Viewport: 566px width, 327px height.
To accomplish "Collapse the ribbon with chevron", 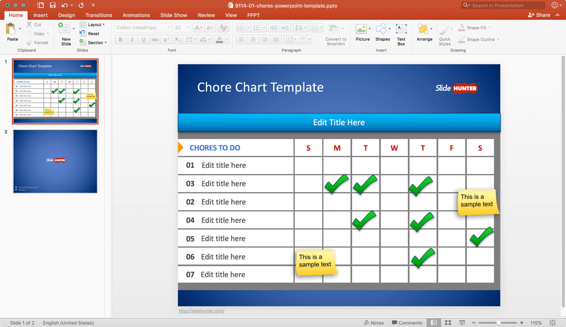I will pos(558,15).
